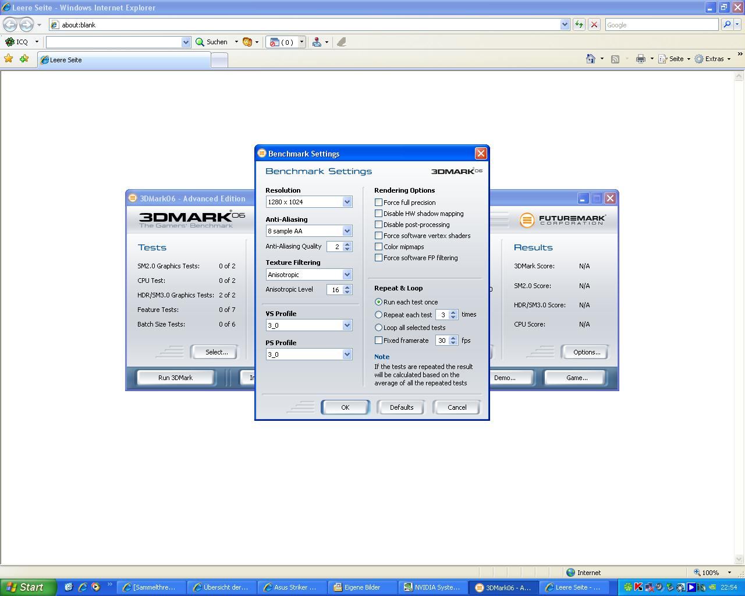
Task: Open the VS Profile dropdown
Action: [x=347, y=325]
